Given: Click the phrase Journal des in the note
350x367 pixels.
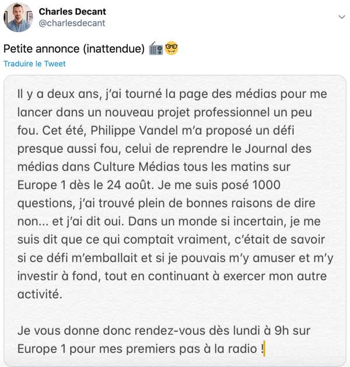Looking at the screenshot, I should tap(278, 149).
